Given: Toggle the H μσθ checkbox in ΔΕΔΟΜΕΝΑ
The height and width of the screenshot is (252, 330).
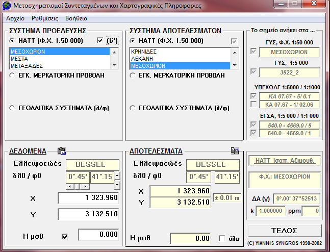Looking at the screenshot, I should point(65,237).
